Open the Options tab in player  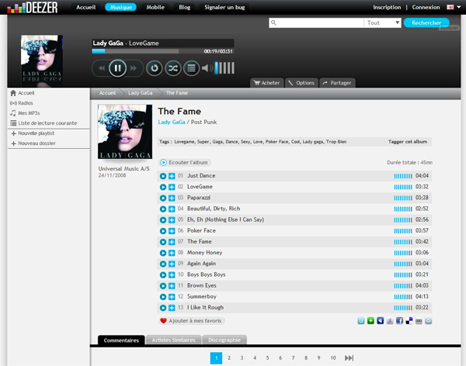301,83
